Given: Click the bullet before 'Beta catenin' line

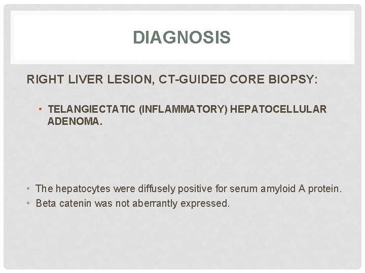Looking at the screenshot, I should (28, 203).
